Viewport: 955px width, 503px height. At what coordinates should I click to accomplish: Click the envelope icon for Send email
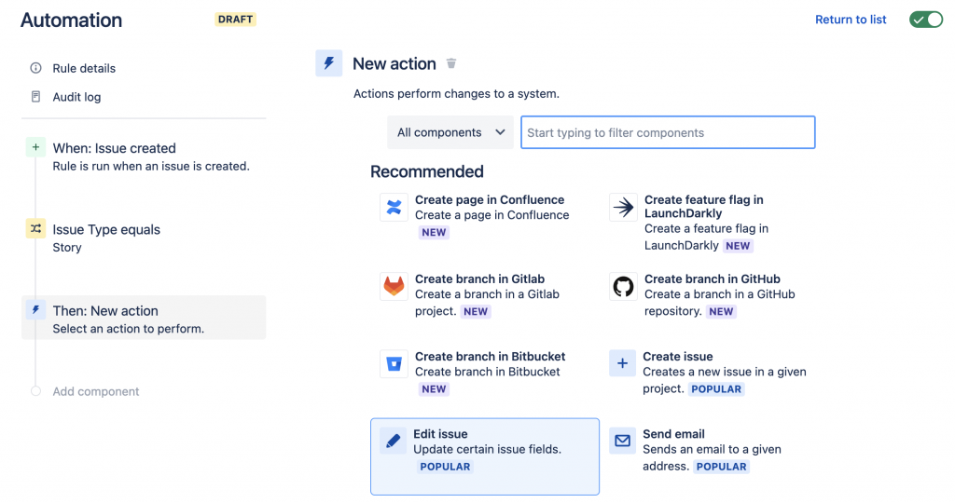point(622,442)
